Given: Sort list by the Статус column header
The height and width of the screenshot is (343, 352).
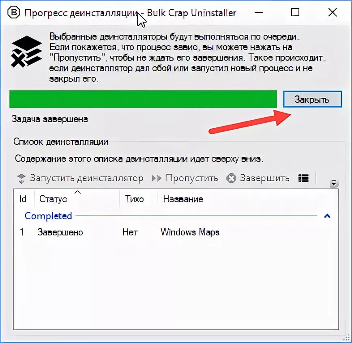Looking at the screenshot, I should click(x=77, y=199).
